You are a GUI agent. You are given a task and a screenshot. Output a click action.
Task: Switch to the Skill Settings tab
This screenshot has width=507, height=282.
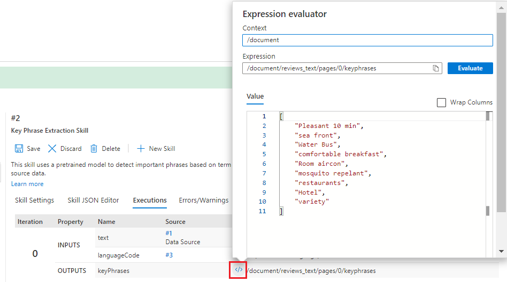(34, 200)
